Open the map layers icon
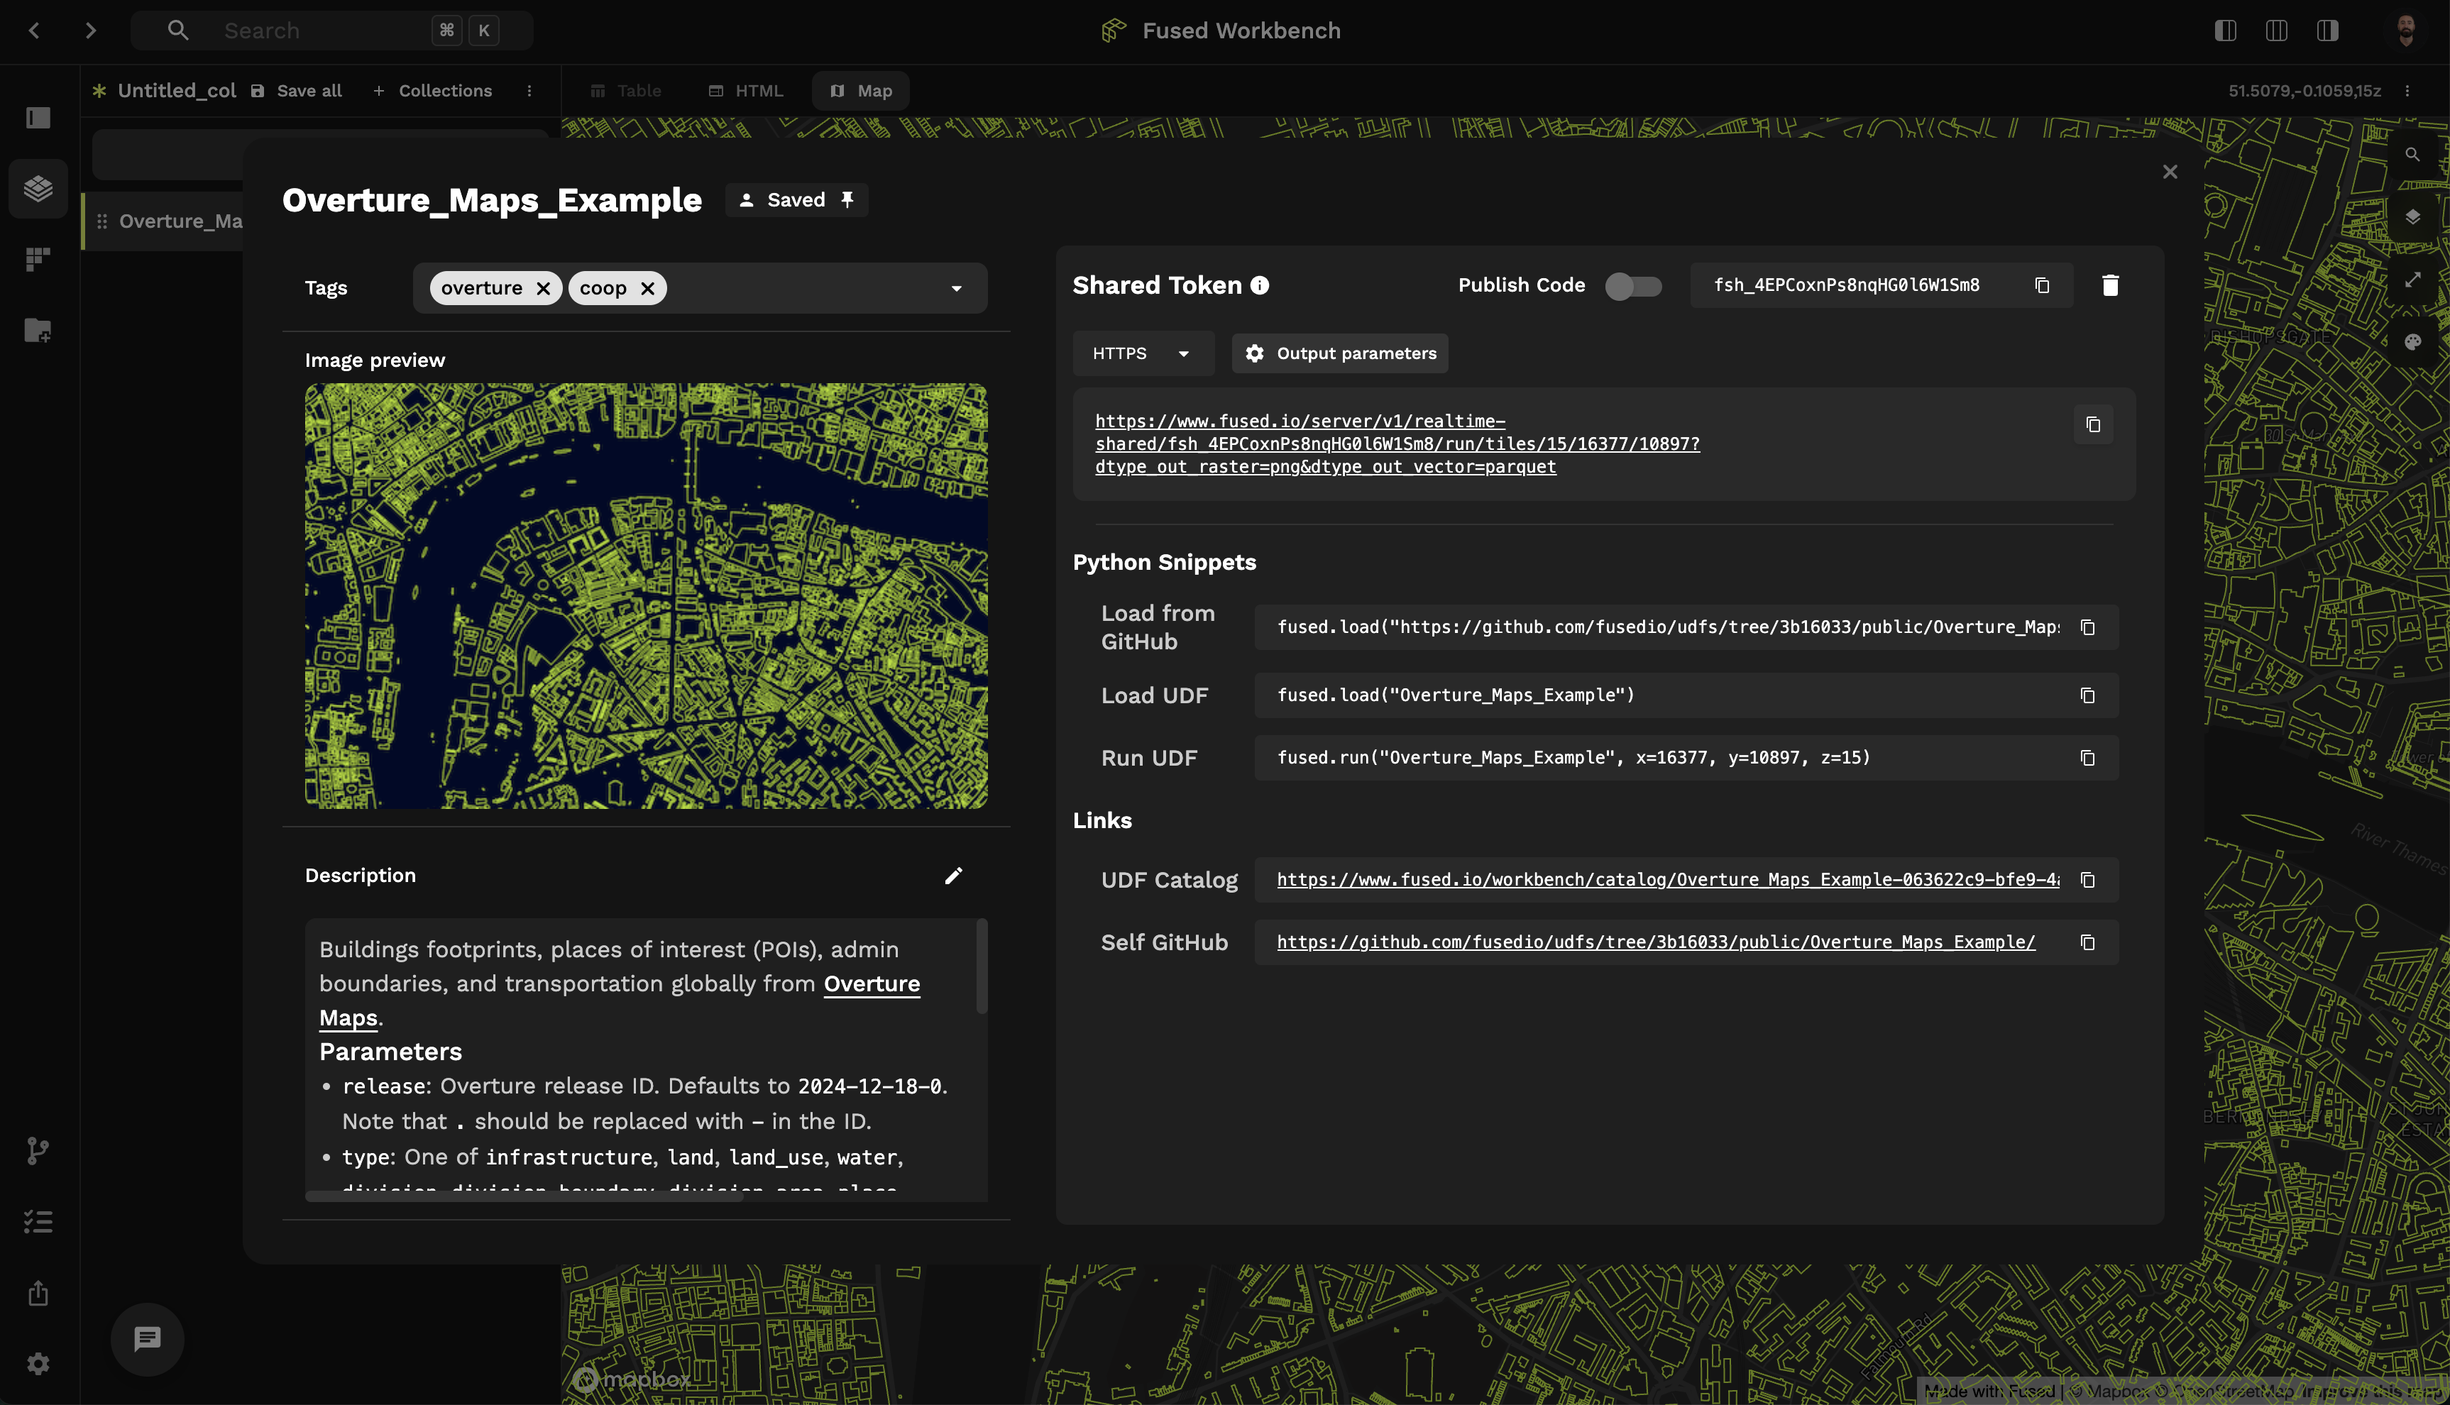Screen dimensions: 2450x1405 [x=2412, y=217]
